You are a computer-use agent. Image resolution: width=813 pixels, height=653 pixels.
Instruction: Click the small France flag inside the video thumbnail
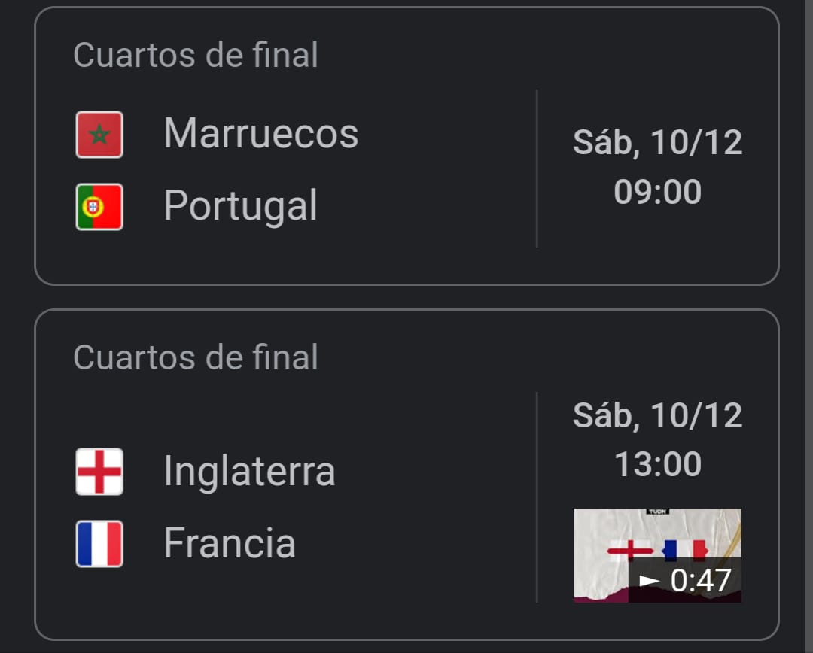point(685,551)
